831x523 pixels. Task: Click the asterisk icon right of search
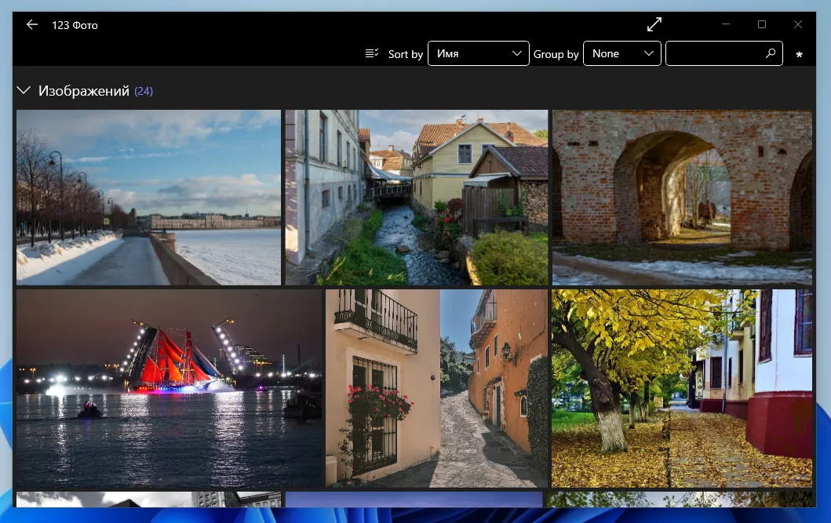[799, 55]
